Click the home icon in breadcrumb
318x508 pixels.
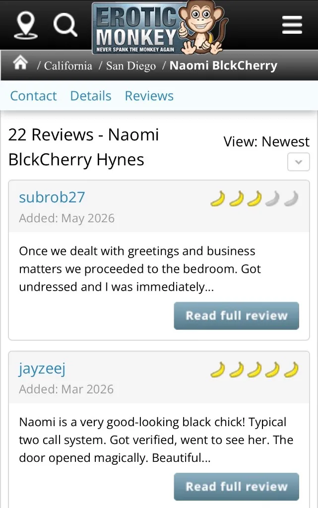20,63
